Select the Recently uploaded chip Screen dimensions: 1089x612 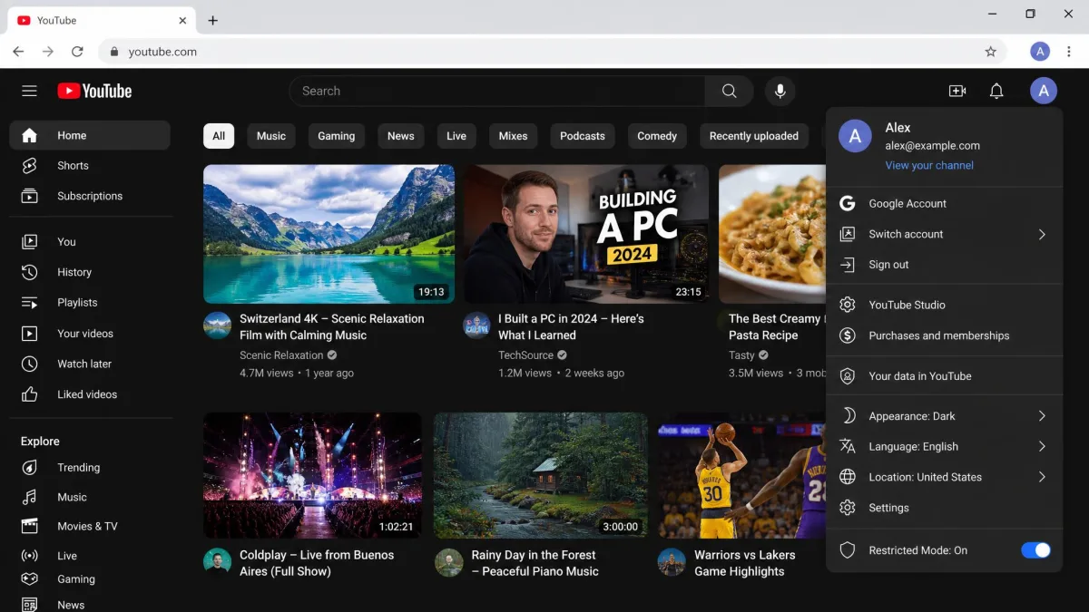[753, 136]
